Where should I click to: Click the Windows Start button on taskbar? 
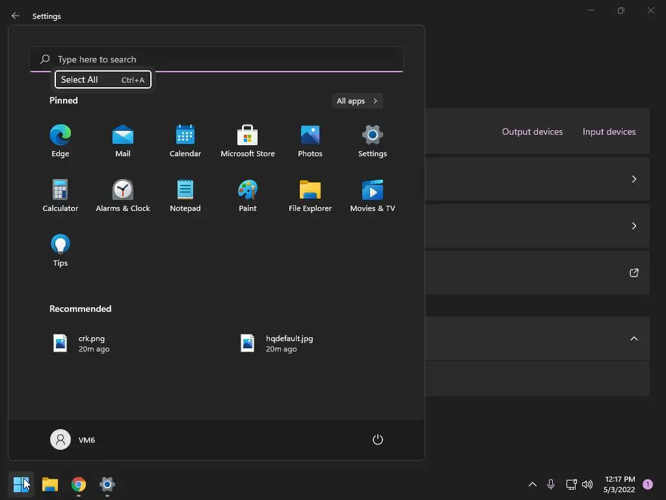coord(21,484)
